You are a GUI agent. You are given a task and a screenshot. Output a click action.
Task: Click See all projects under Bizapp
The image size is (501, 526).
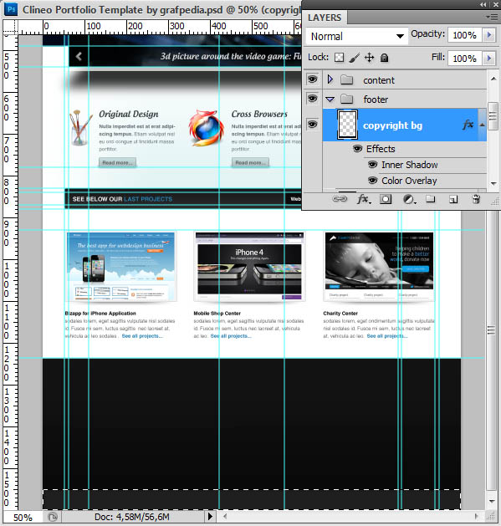click(142, 336)
